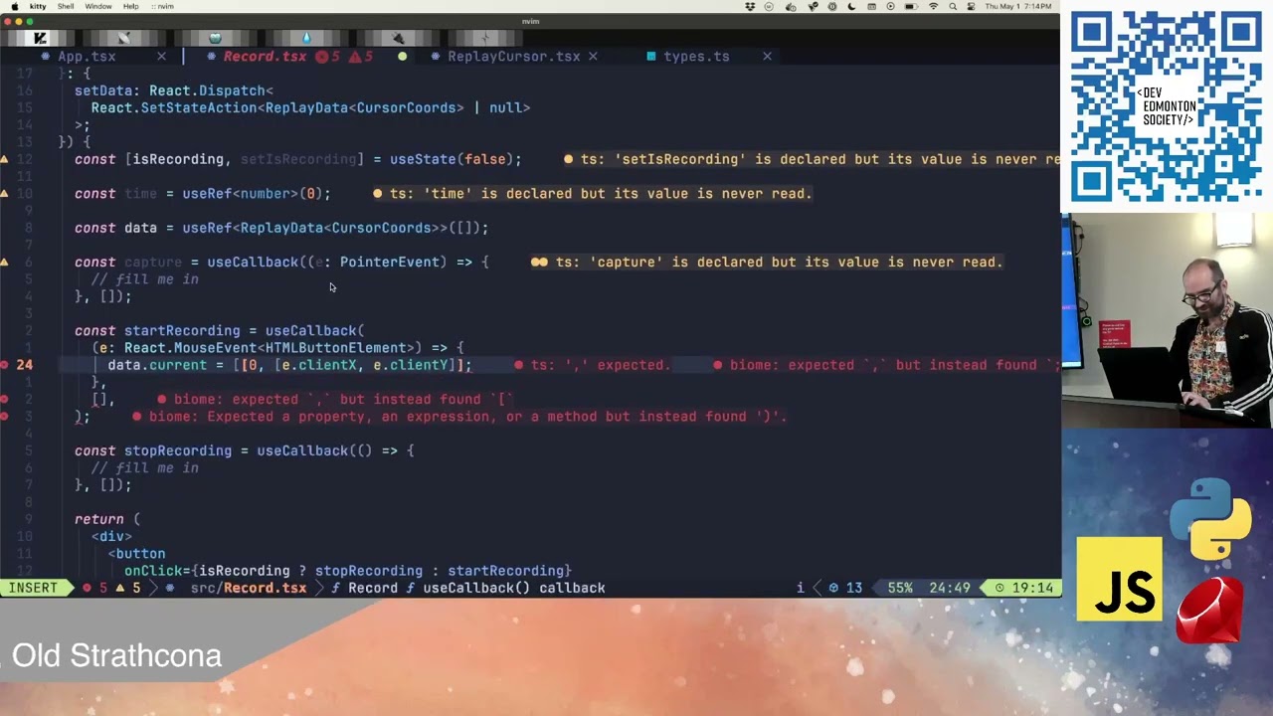Open the third kitty terminal tab
Screen dimensions: 1273x716
[x=215, y=38]
